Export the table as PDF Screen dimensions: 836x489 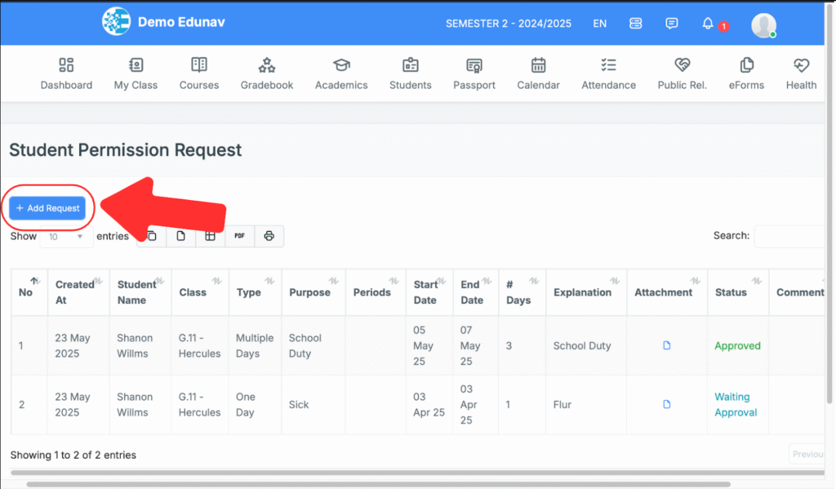[x=239, y=236]
